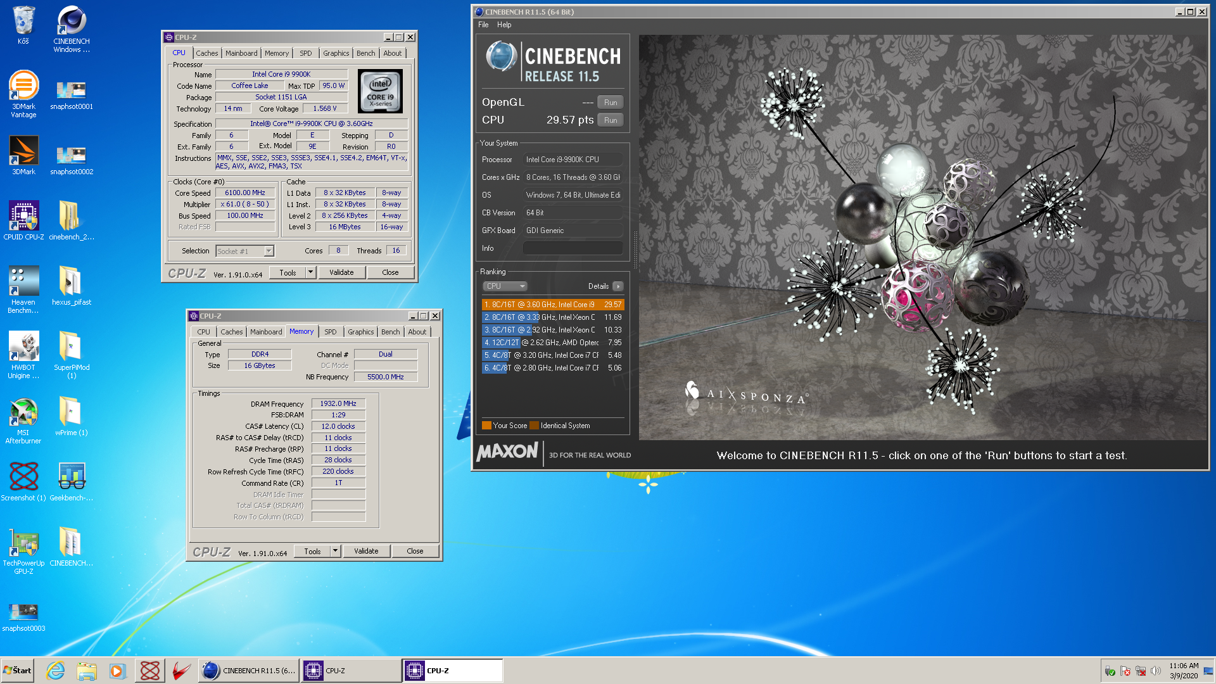
Task: Click the volume speaker tray icon
Action: click(x=1156, y=671)
